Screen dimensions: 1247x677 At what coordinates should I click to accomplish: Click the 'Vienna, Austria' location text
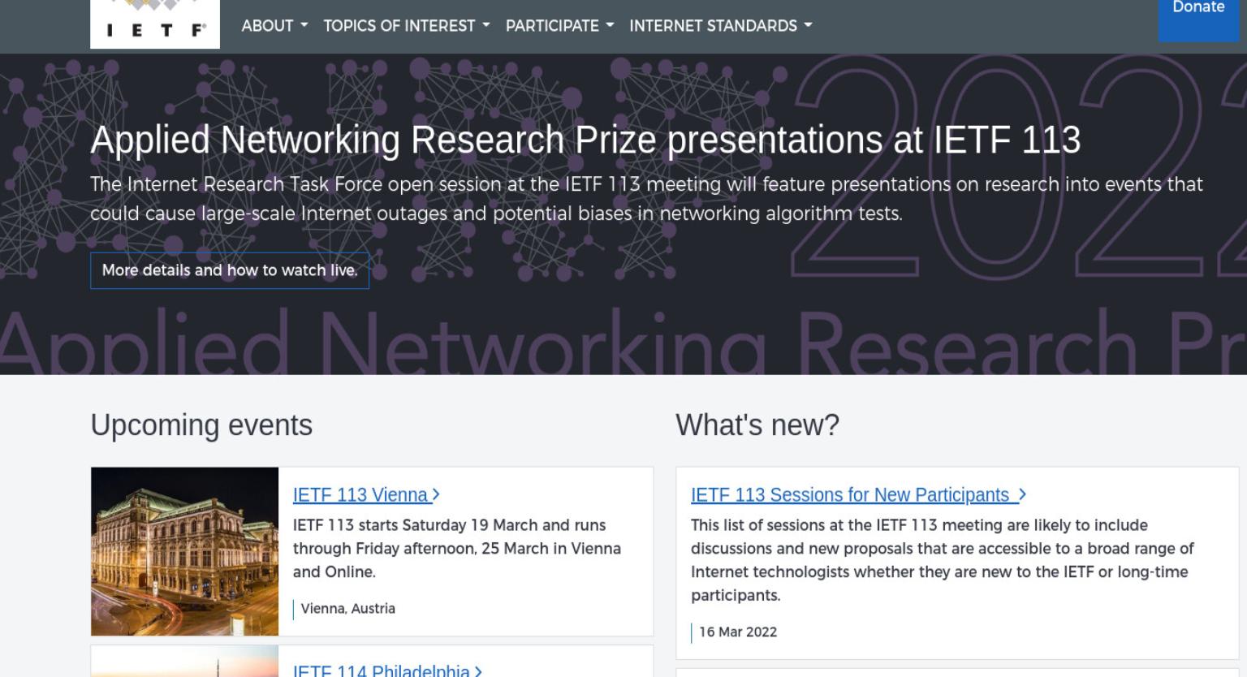347,609
